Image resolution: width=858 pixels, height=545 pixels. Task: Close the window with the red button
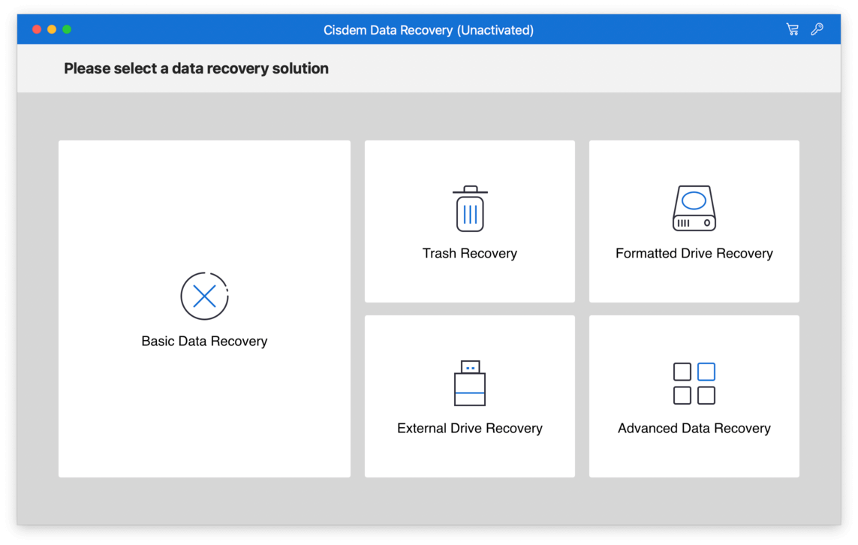tap(37, 29)
